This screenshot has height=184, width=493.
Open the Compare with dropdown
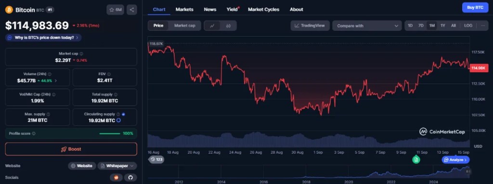[367, 26]
